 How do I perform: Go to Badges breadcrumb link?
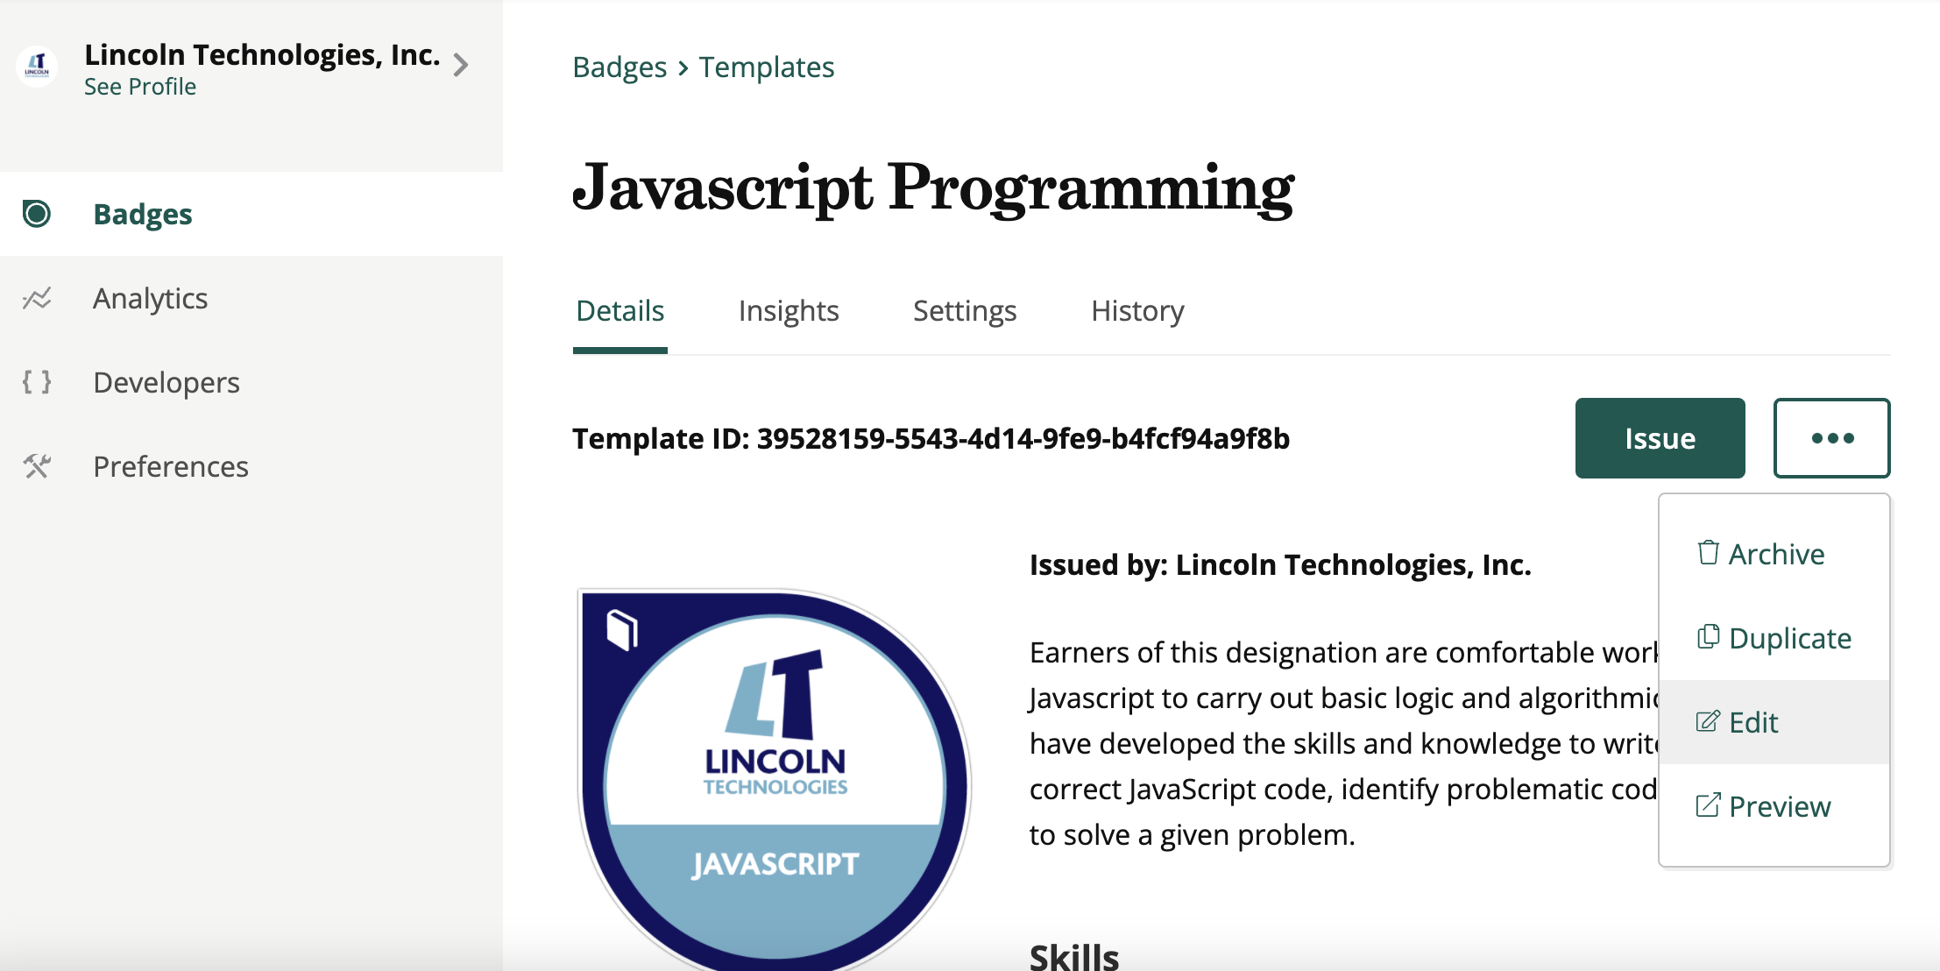[620, 67]
